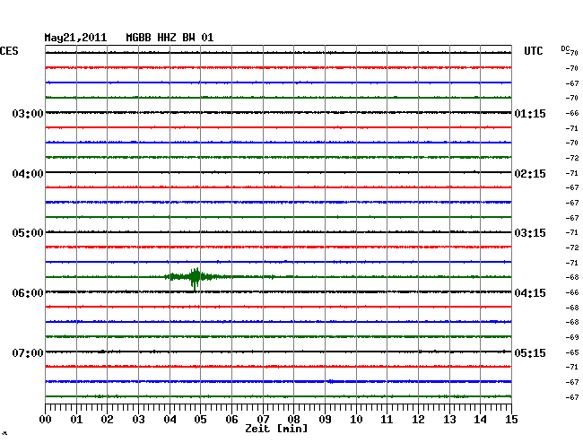Select the 07:00 CES time label
The image size is (583, 443).
pyautogui.click(x=28, y=352)
